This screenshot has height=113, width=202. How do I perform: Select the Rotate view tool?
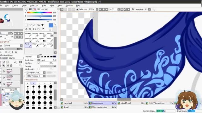pos(34,29)
